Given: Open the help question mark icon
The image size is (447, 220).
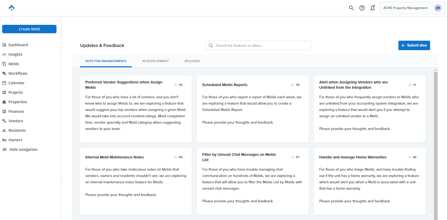Looking at the screenshot, I should tap(362, 8).
